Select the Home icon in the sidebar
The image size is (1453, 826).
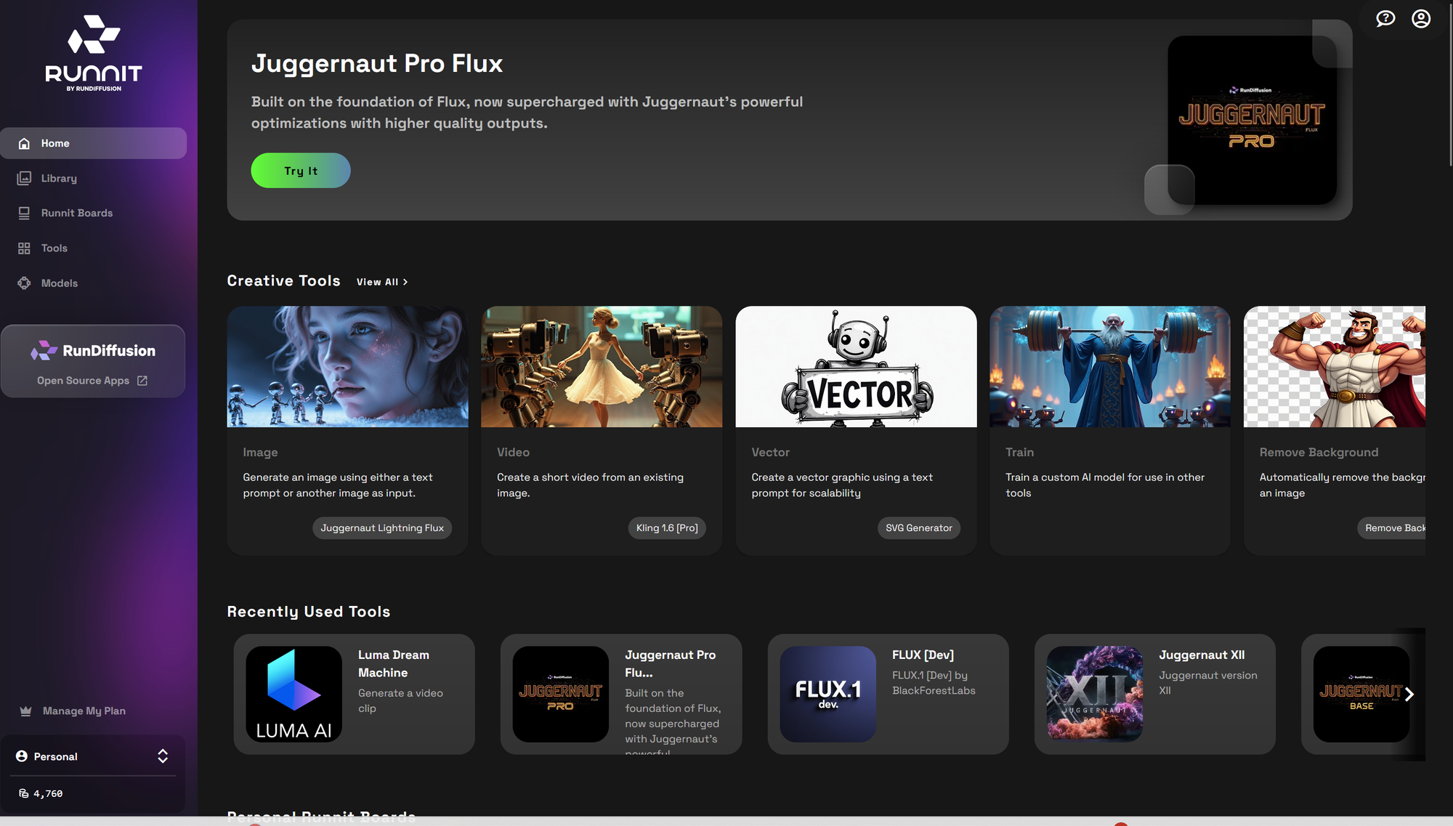[25, 143]
